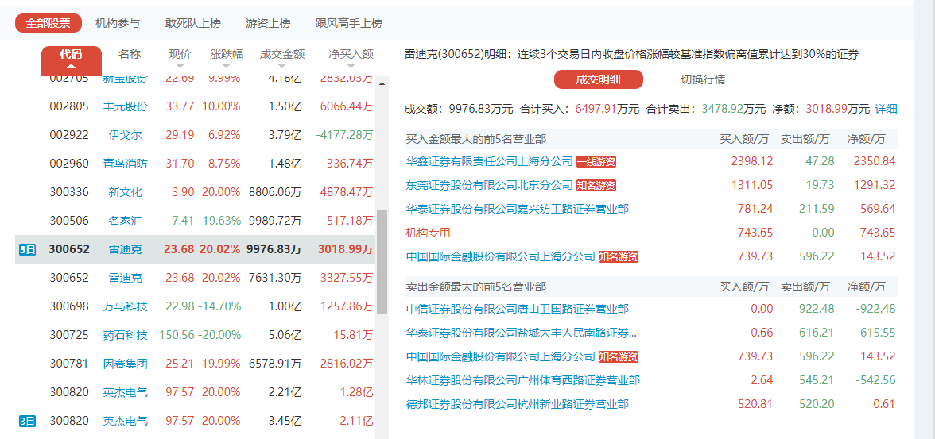
Task: Open 东莞证券股份有限公司北京分公司 link
Action: click(489, 185)
